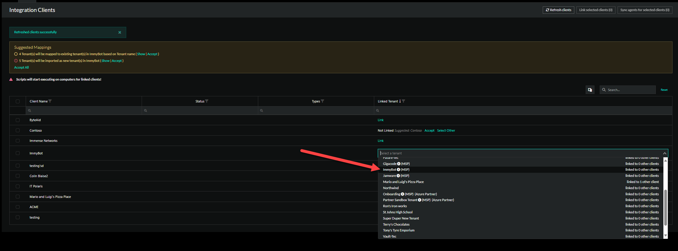The width and height of the screenshot is (678, 251).
Task: Select the Contoso row checkbox
Action: 18,130
